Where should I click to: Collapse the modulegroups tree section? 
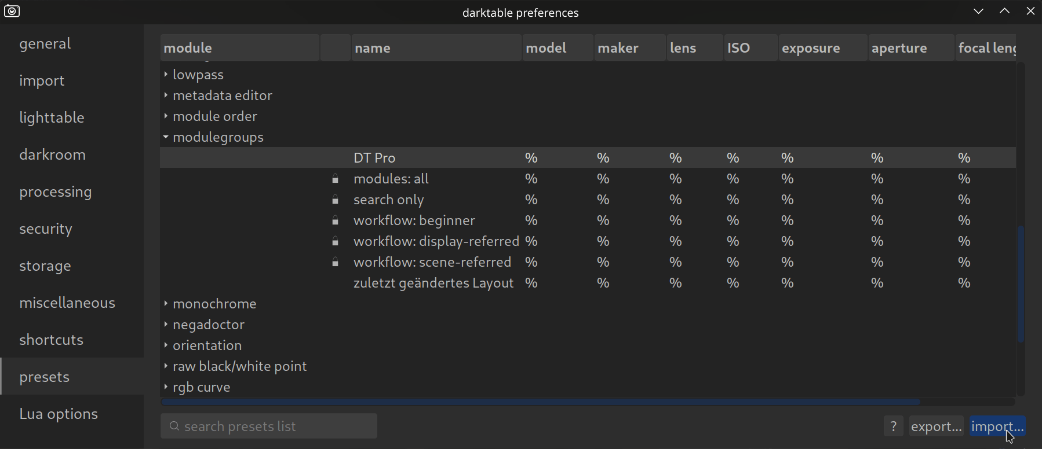(166, 137)
